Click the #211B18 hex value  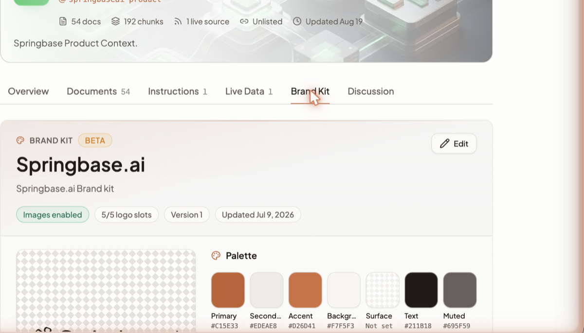(x=418, y=326)
